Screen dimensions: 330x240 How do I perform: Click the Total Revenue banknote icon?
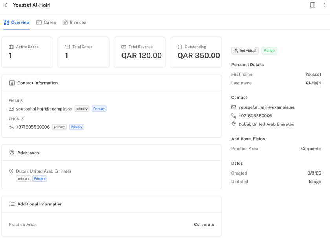click(124, 47)
